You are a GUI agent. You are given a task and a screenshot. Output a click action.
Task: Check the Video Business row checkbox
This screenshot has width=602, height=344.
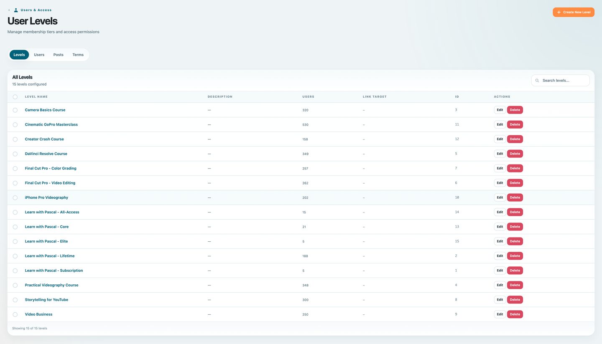(15, 315)
